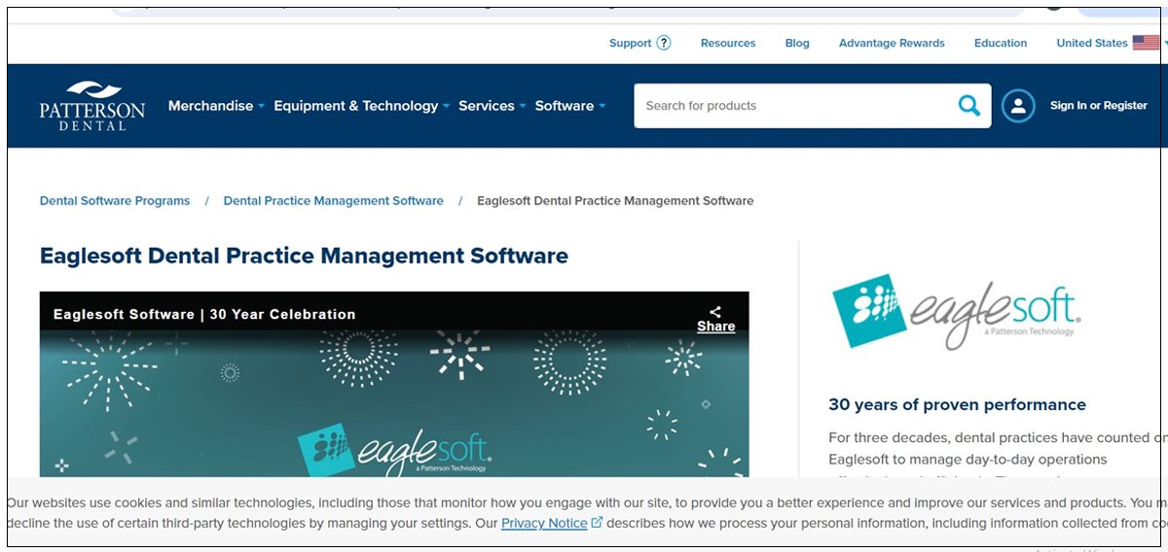Click the Eaglesoft Dental Practice Management Software heading
Screen dimensions: 1168x552
[x=304, y=257]
